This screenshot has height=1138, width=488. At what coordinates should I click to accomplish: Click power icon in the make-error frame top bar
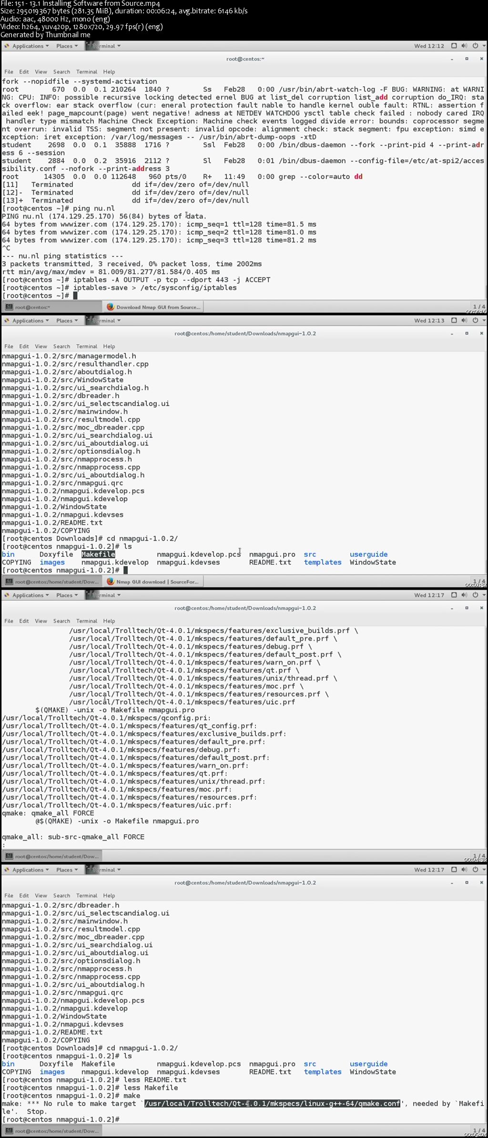point(475,870)
